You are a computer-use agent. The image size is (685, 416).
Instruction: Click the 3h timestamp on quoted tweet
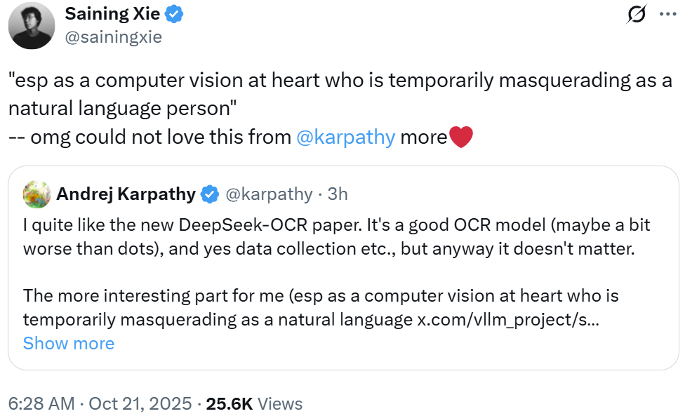(338, 194)
